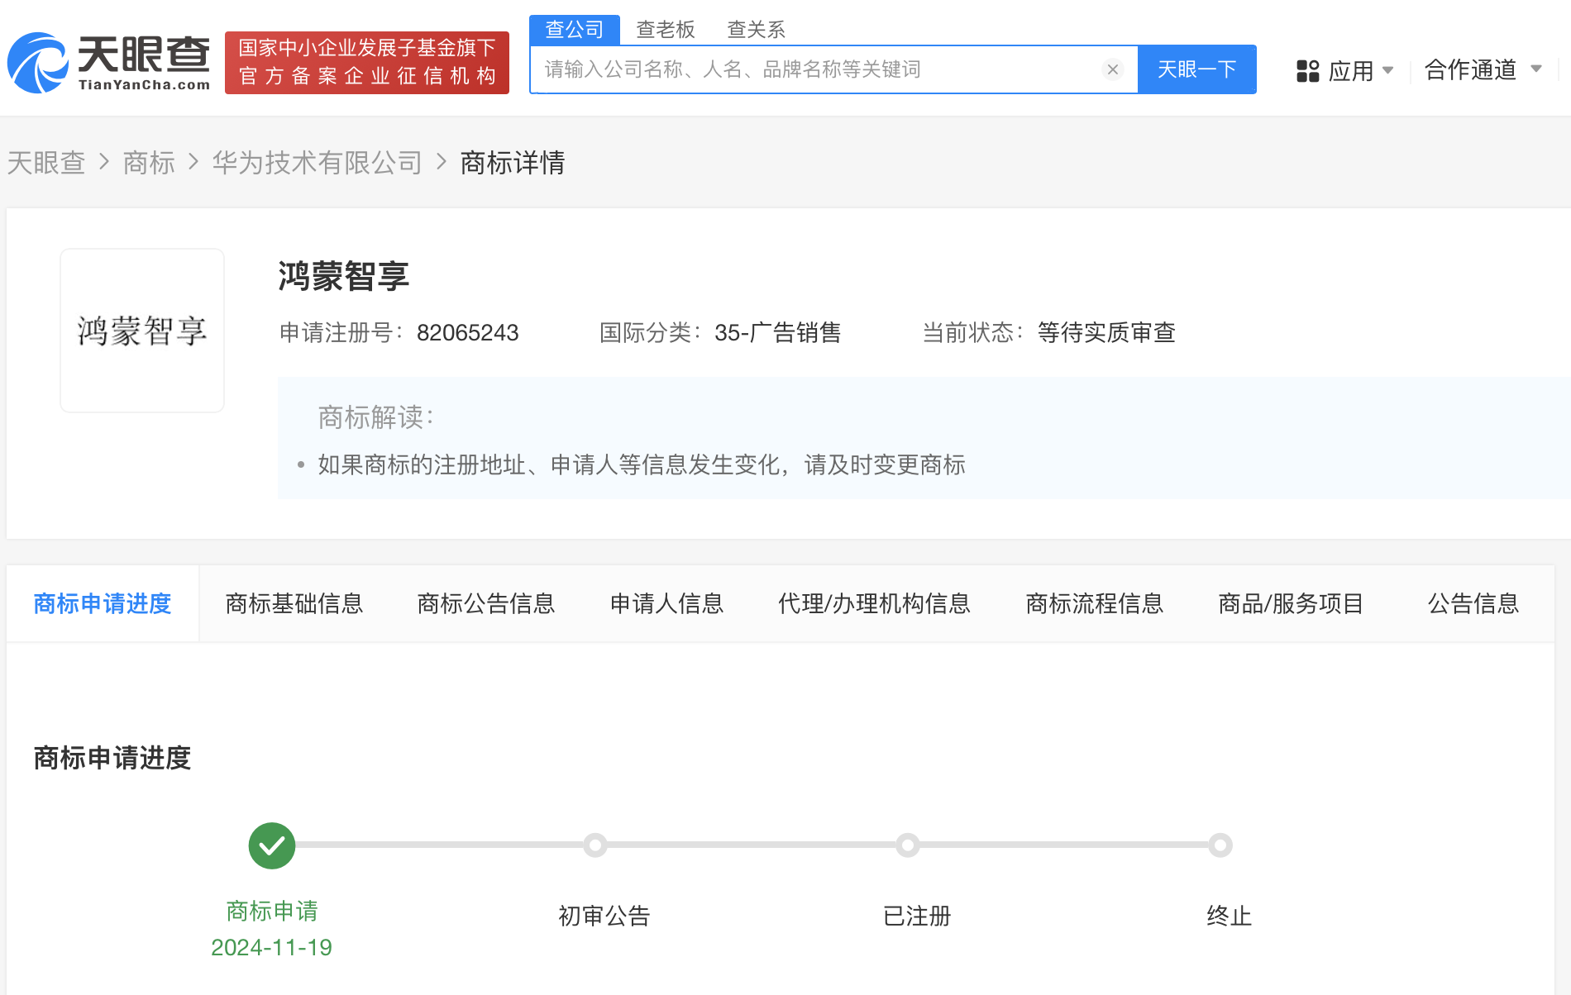1571x995 pixels.
Task: Switch to 查关系 search tab
Action: [756, 30]
